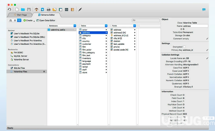Expand the postal_code [N] field arrow
This screenshot has width=215, height=131.
[135, 50]
